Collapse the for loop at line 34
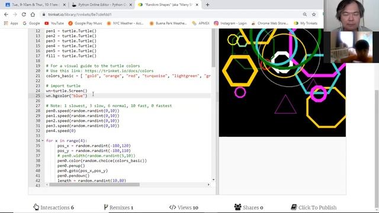This screenshot has height=213, width=379. [x=43, y=141]
